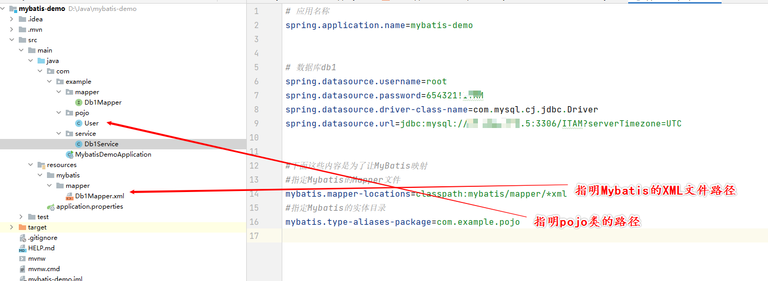
Task: Expand the .mvn folder arrow
Action: pyautogui.click(x=12, y=30)
